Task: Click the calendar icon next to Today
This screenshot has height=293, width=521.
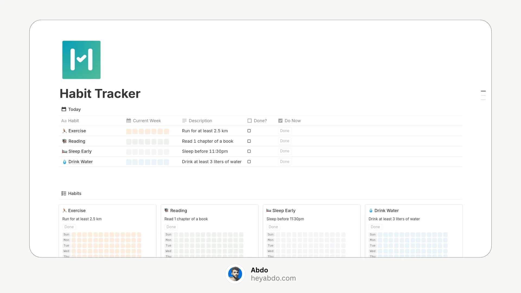Action: [64, 109]
